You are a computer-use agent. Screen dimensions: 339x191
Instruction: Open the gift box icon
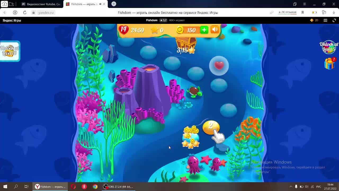pyautogui.click(x=329, y=63)
